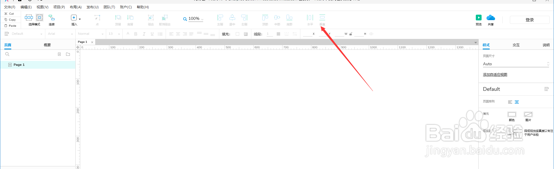Screen dimensions: 554x169
Task: Click the pages panel search icon
Action: click(x=8, y=54)
